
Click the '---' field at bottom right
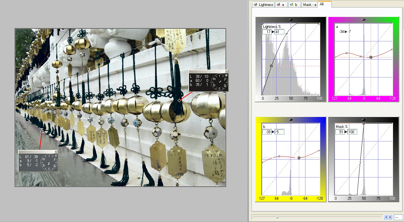point(398,217)
